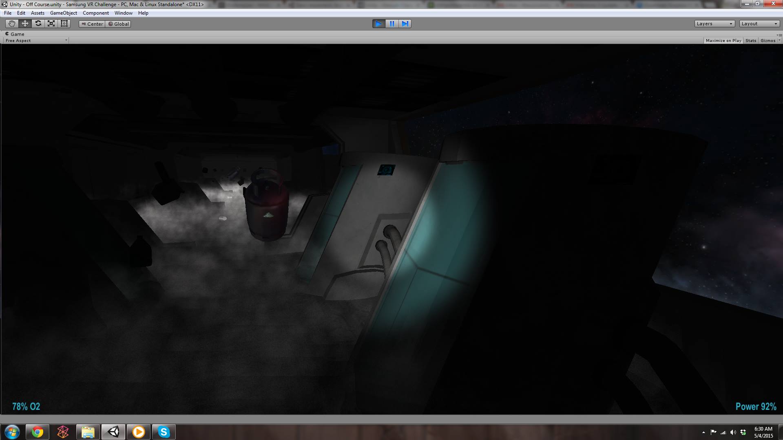Image resolution: width=783 pixels, height=440 pixels.
Task: Open Chrome from the taskbar
Action: (x=38, y=432)
